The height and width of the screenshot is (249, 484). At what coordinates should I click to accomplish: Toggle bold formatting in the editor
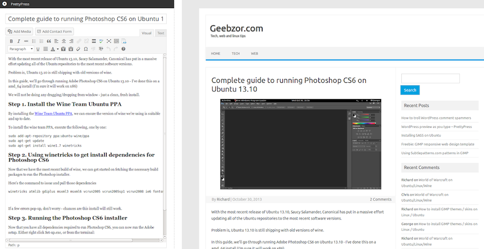pyautogui.click(x=11, y=41)
